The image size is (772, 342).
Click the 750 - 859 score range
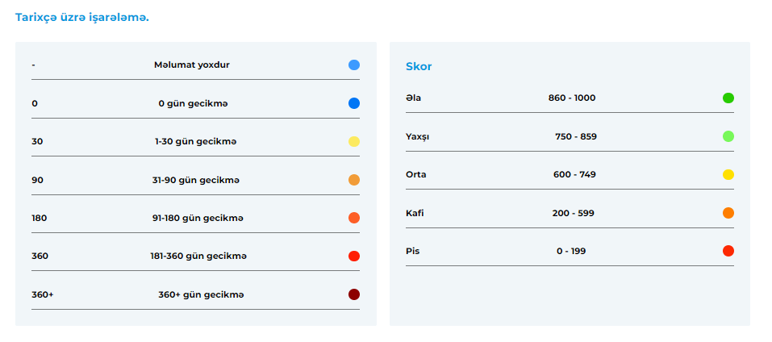pyautogui.click(x=575, y=136)
